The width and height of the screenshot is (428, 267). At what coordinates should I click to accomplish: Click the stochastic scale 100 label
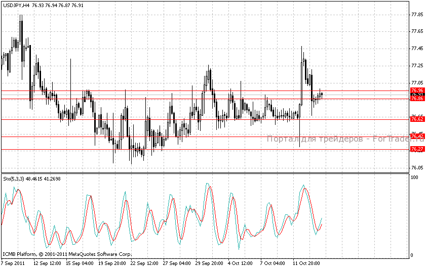coord(414,178)
